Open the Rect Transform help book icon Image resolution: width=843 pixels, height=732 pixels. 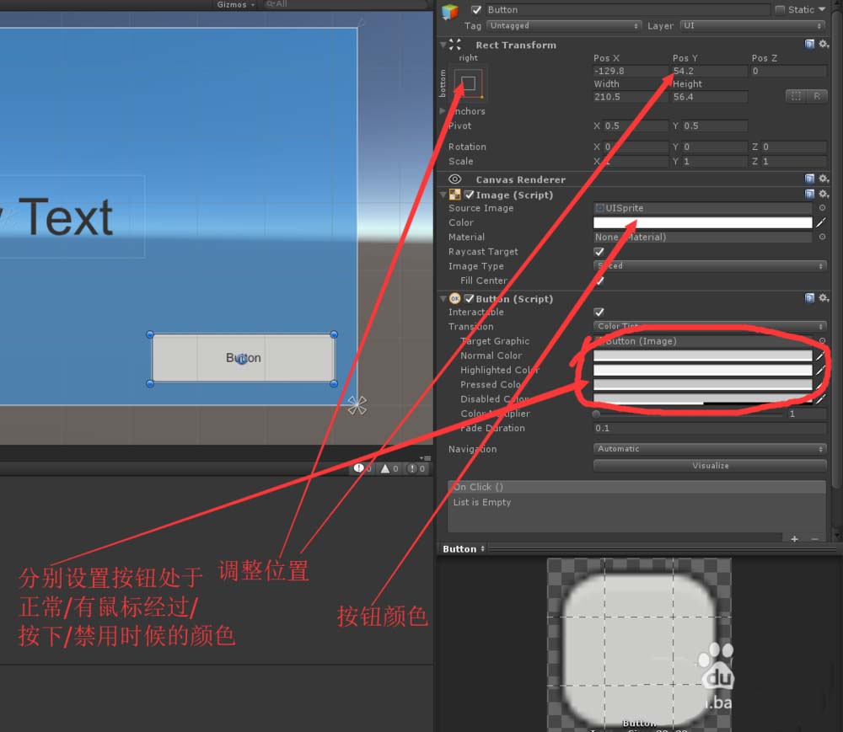pyautogui.click(x=809, y=44)
